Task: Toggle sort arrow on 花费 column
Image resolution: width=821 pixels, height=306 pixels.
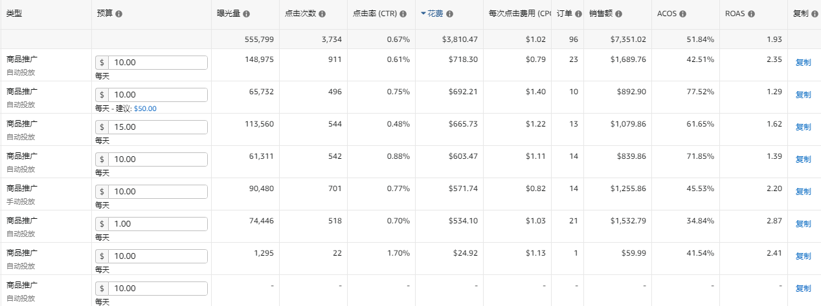Action: (423, 14)
